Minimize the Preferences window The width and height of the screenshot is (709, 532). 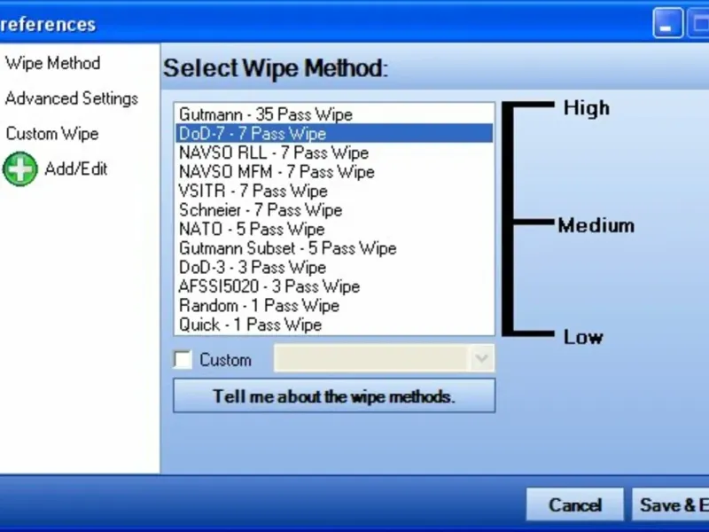pyautogui.click(x=668, y=23)
